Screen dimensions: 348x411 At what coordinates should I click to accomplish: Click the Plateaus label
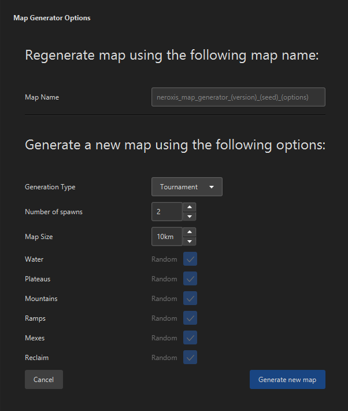point(38,279)
